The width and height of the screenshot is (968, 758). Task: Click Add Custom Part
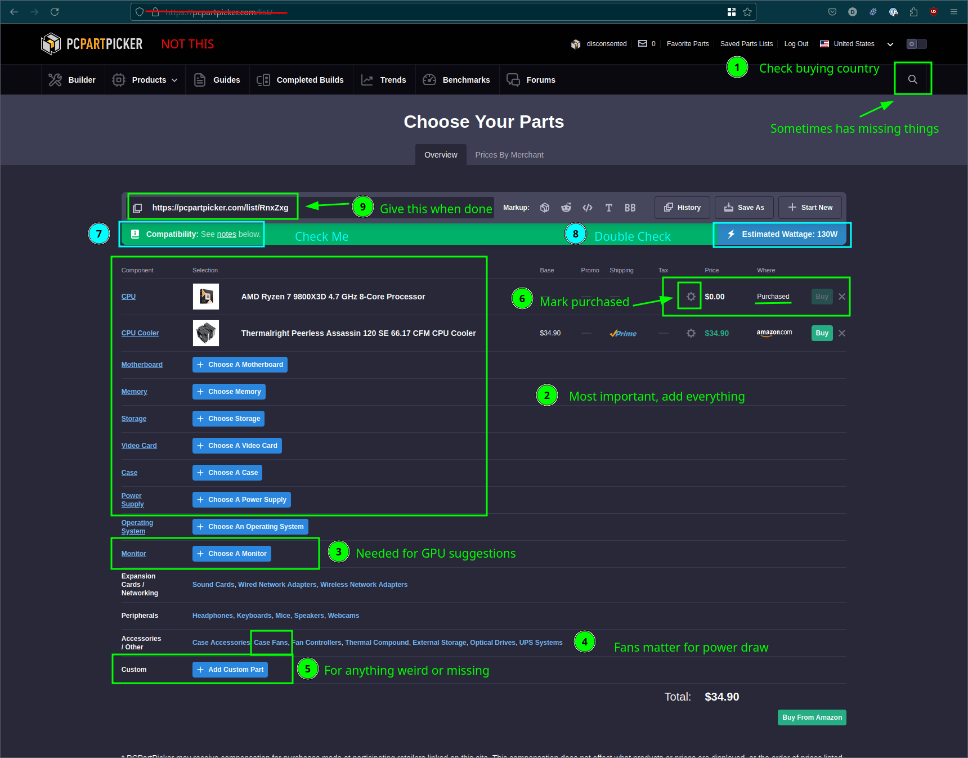pos(230,670)
